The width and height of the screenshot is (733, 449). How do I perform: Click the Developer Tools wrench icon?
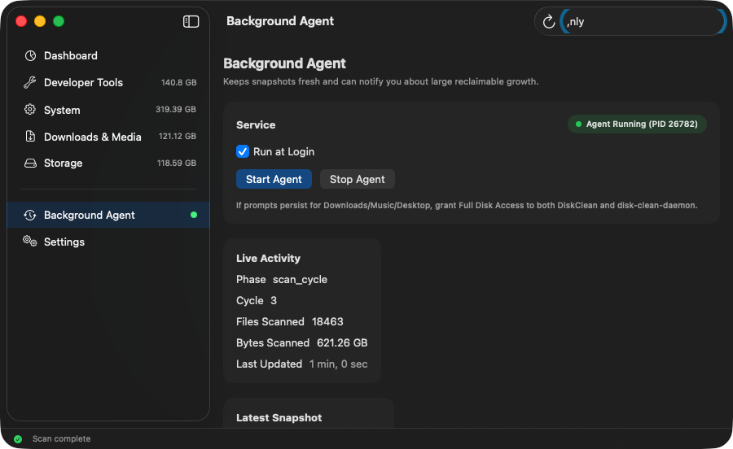point(30,82)
